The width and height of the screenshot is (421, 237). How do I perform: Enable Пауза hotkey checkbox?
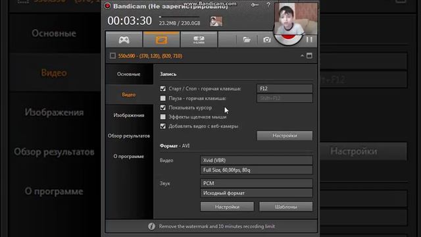[163, 98]
